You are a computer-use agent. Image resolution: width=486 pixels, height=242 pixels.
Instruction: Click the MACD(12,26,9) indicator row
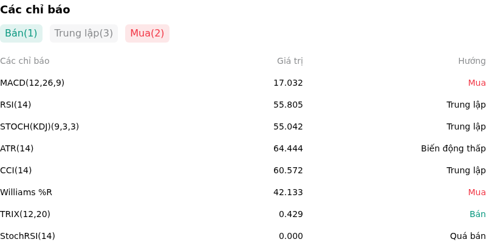click(243, 83)
